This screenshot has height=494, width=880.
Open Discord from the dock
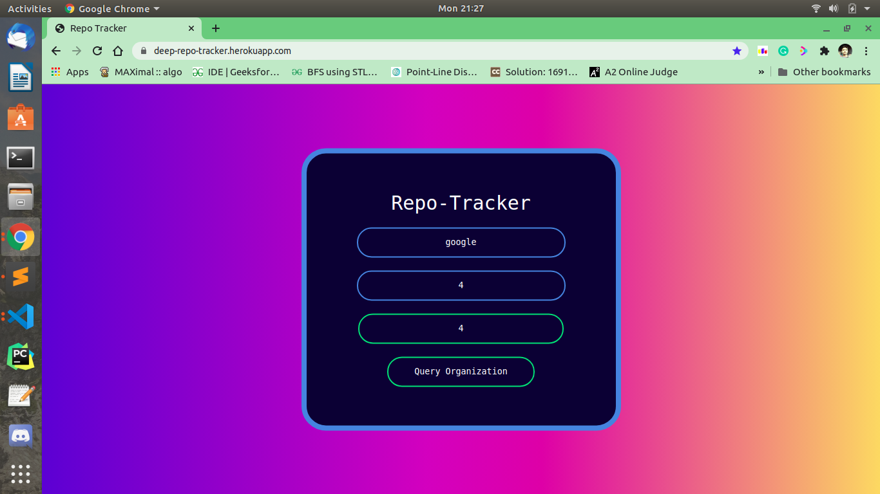pyautogui.click(x=21, y=436)
